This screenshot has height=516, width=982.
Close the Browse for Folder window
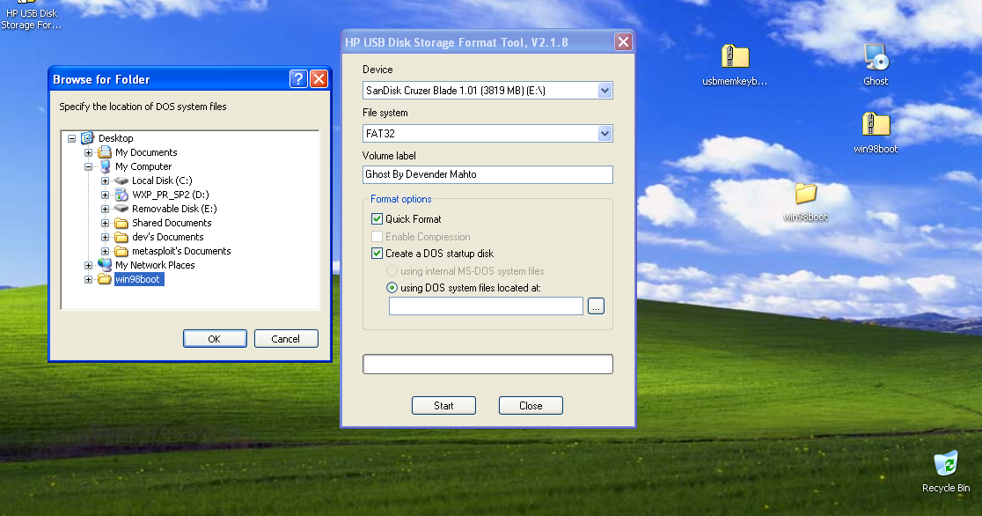[x=319, y=79]
